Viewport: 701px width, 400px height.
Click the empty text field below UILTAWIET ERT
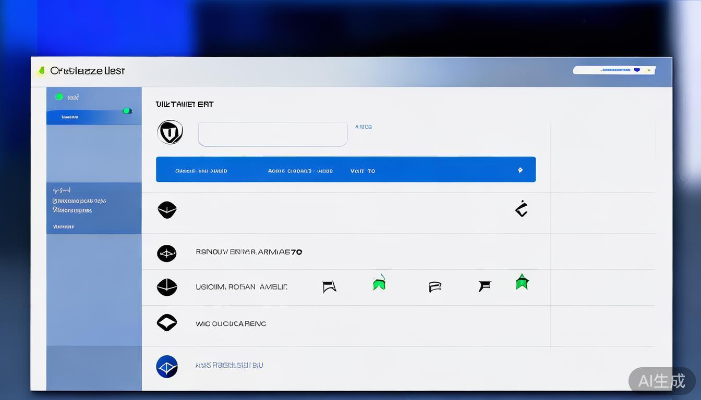[273, 134]
